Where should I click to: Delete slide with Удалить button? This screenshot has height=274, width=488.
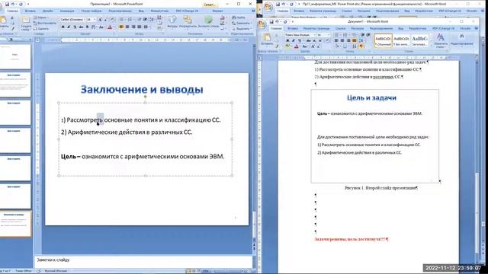pos(41,29)
